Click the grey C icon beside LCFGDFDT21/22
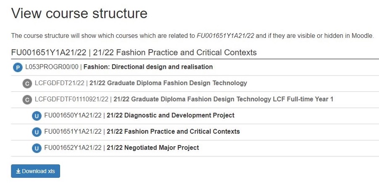379x192 pixels. (x=27, y=84)
